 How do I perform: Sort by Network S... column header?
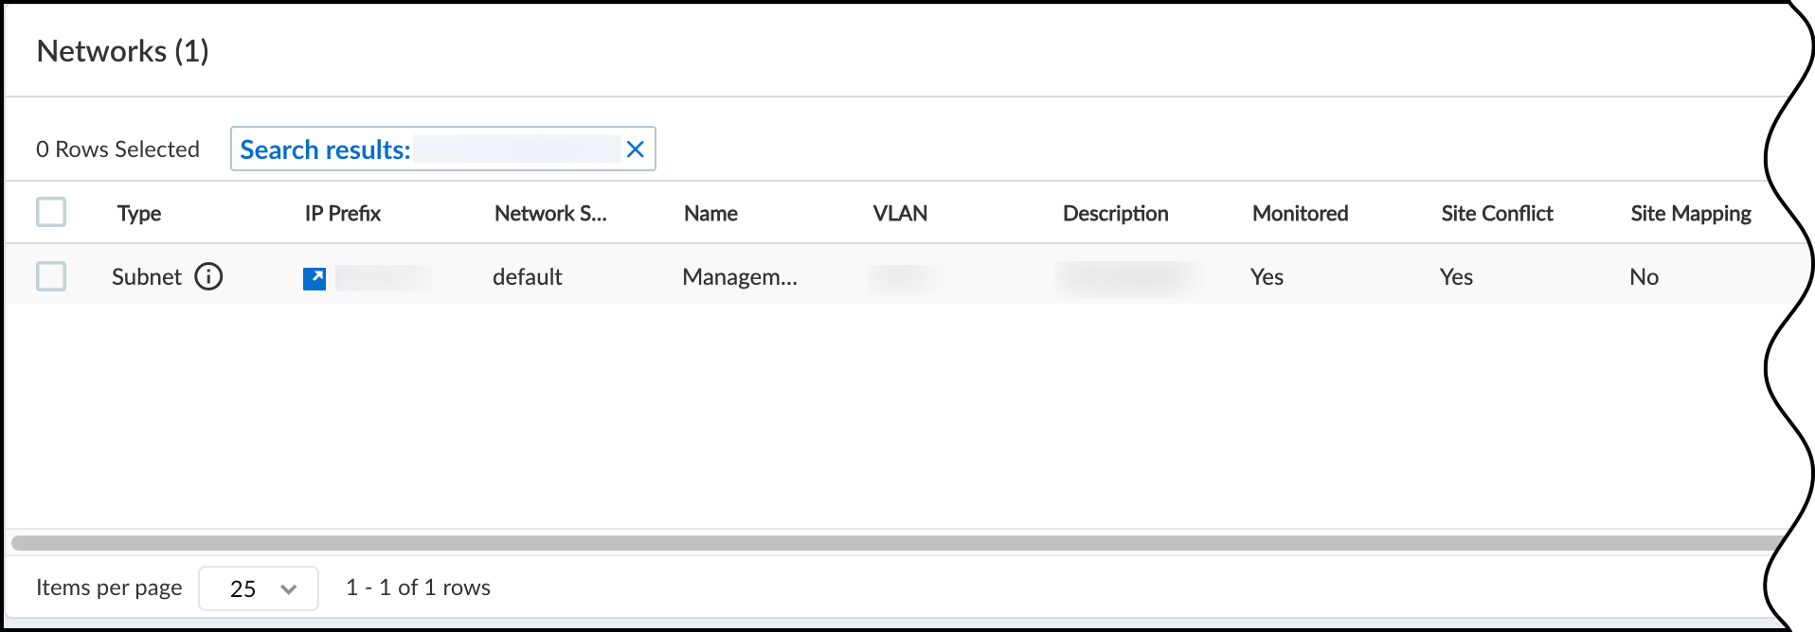pyautogui.click(x=550, y=214)
